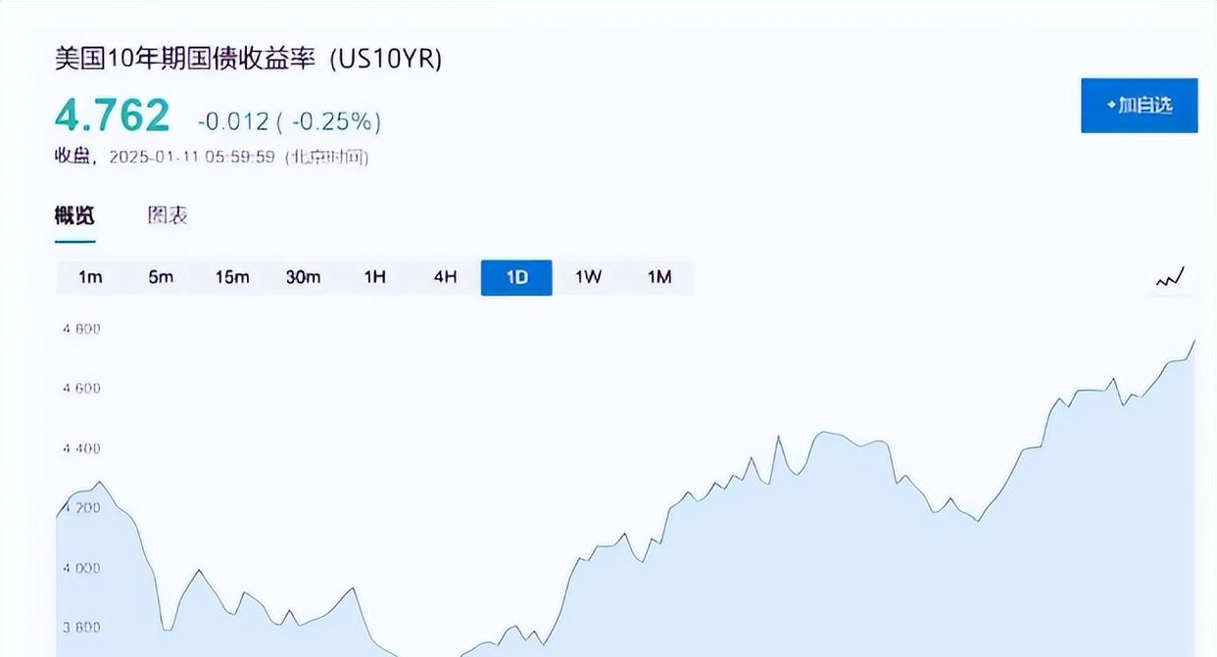The width and height of the screenshot is (1217, 657).
Task: Open the 图表 chart tab
Action: [168, 215]
